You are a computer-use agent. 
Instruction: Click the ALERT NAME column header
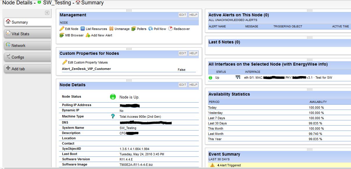(x=217, y=27)
